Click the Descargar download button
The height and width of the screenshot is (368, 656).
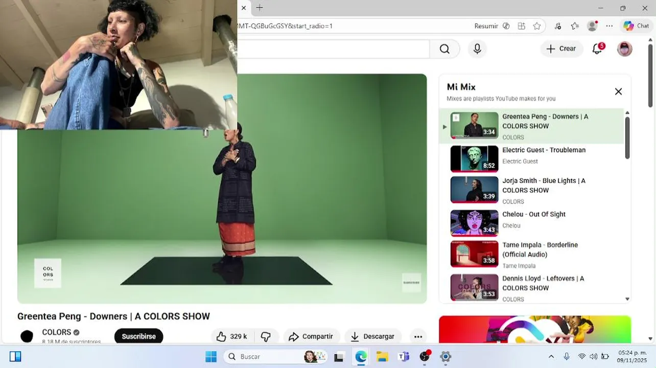372,336
